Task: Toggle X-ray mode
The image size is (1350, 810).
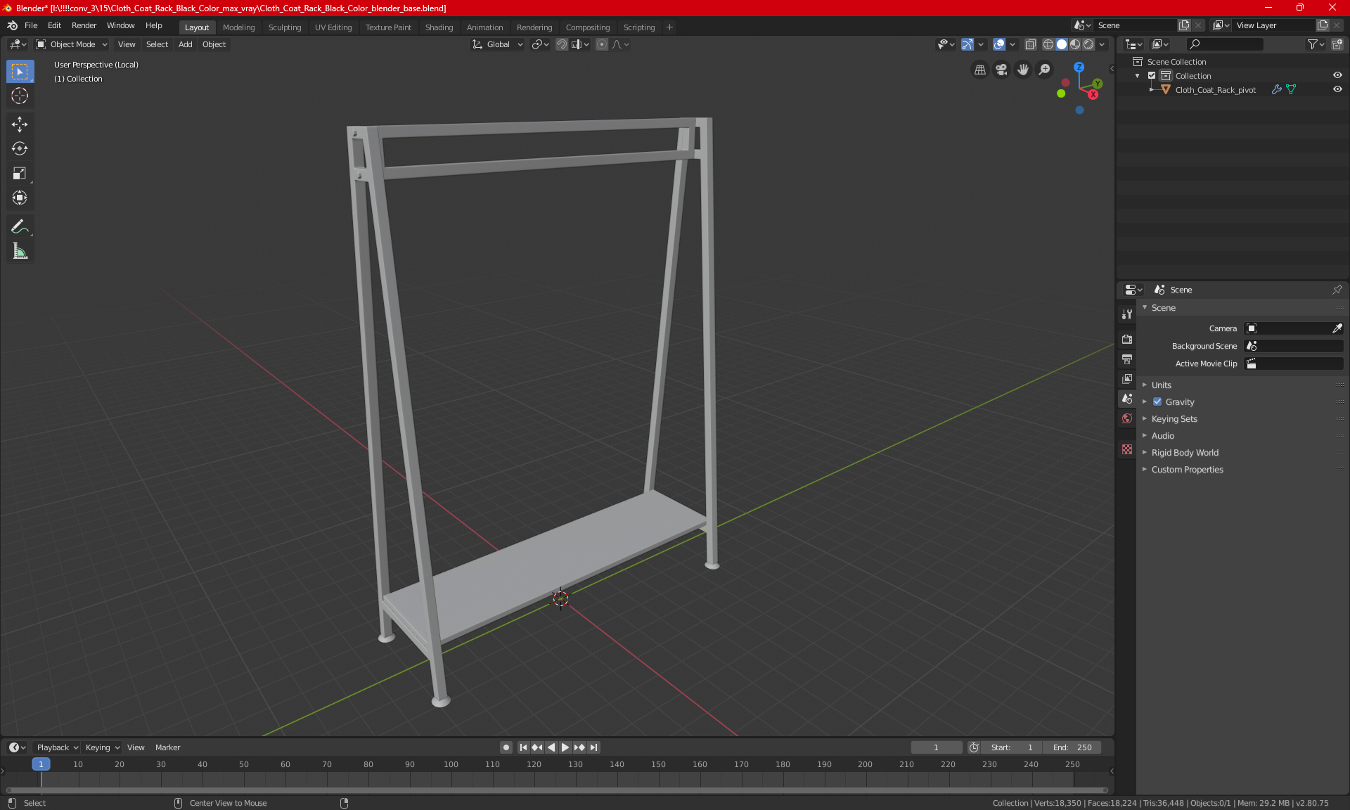Action: [x=1031, y=44]
